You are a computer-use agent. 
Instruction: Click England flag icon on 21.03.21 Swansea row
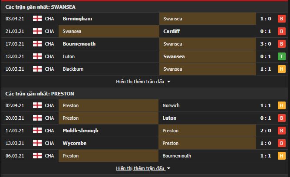[37, 31]
